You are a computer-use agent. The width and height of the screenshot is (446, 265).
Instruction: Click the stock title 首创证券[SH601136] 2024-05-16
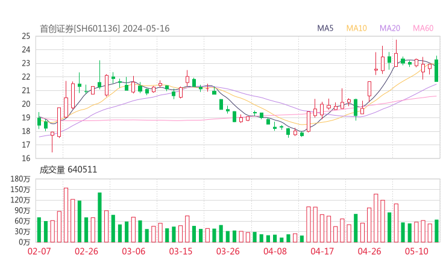(104, 28)
